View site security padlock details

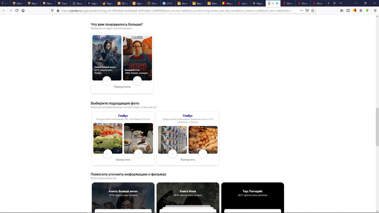(x=58, y=10)
